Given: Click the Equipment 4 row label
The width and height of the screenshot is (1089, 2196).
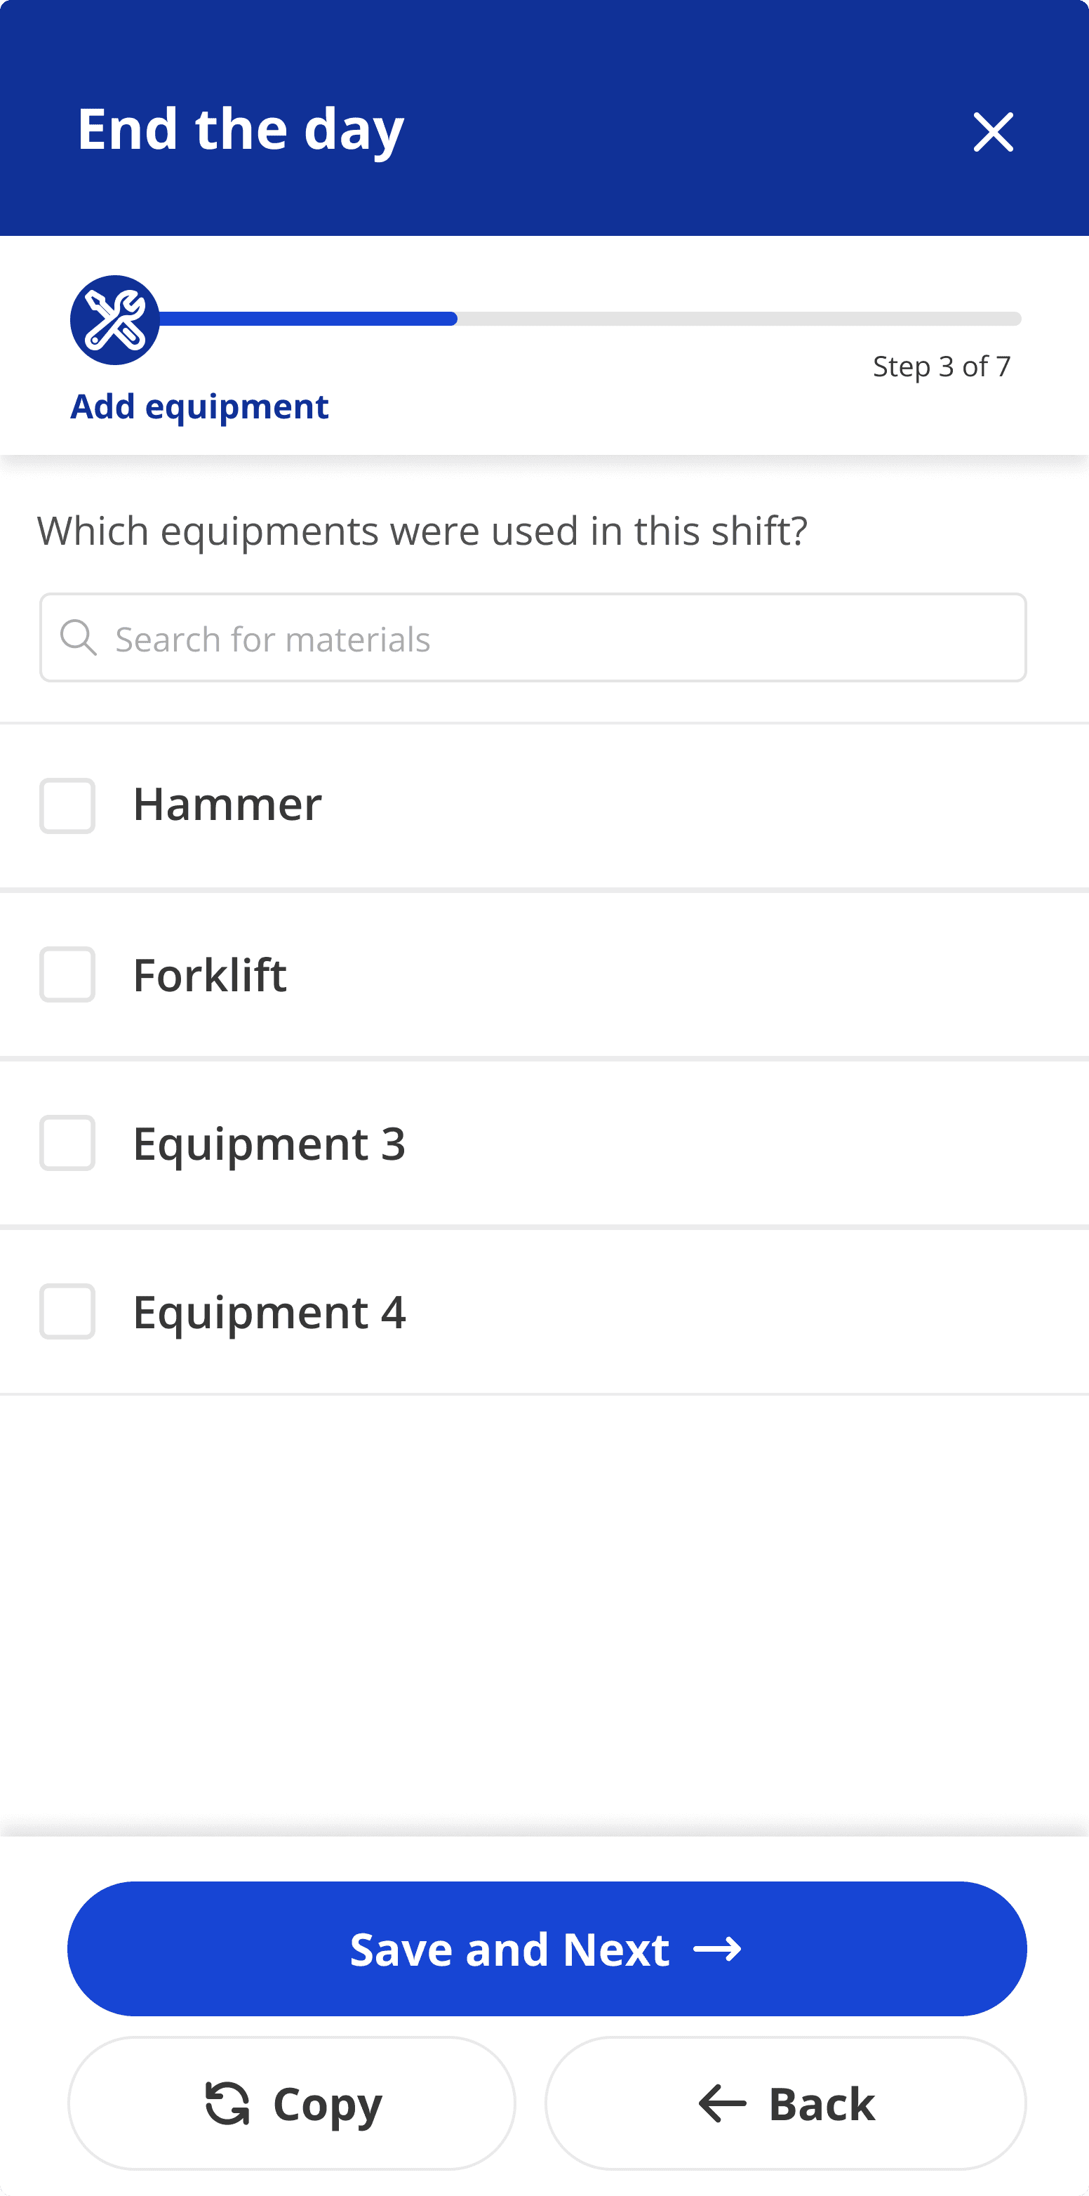Looking at the screenshot, I should click(x=269, y=1312).
